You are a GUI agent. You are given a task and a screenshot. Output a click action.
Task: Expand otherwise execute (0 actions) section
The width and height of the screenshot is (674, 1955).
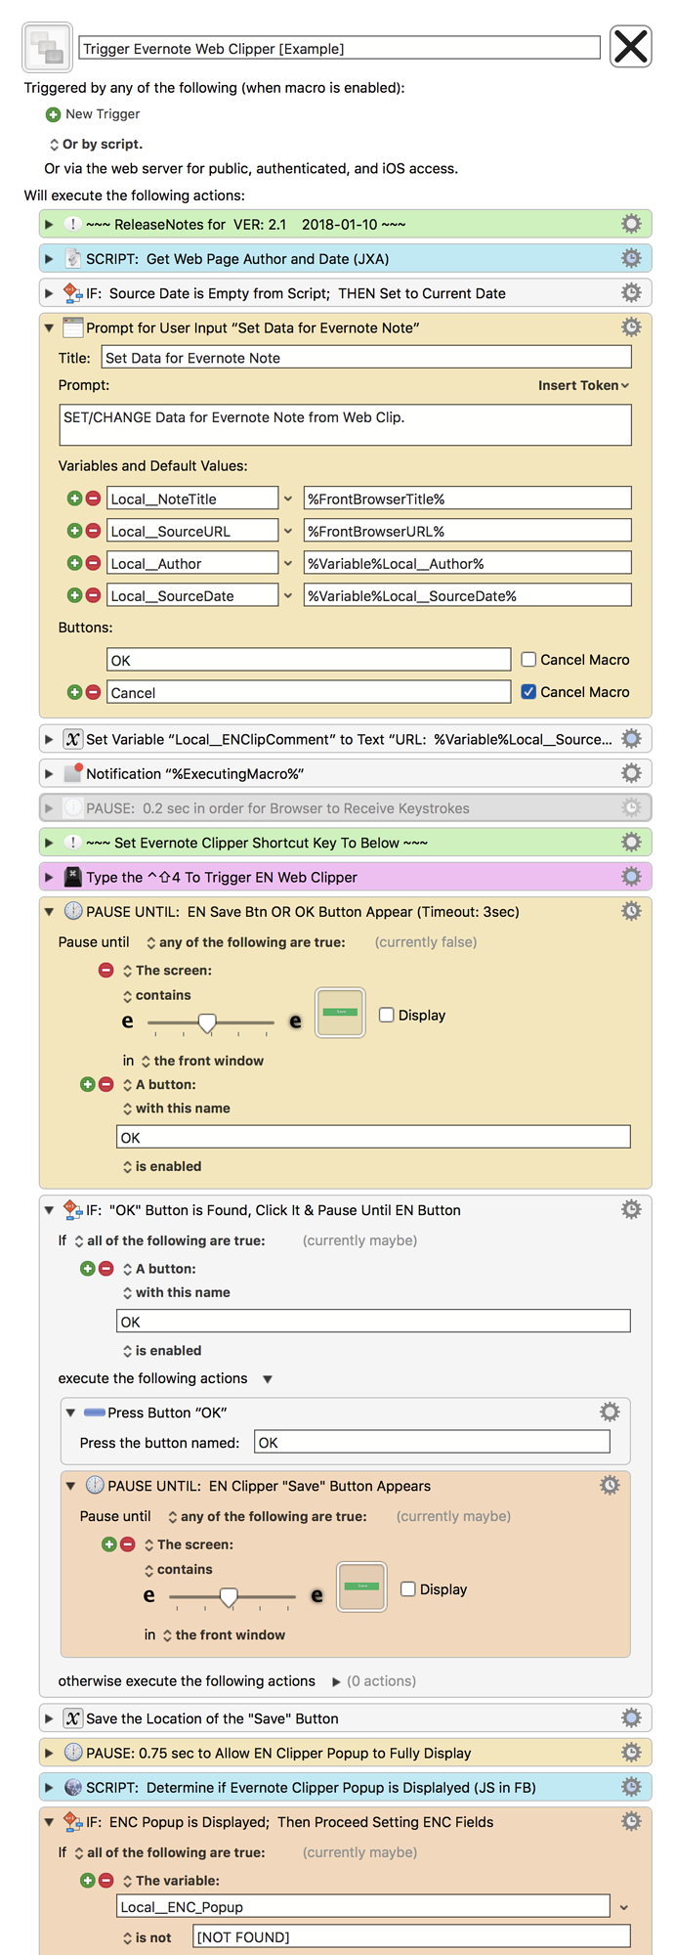[x=336, y=1681]
